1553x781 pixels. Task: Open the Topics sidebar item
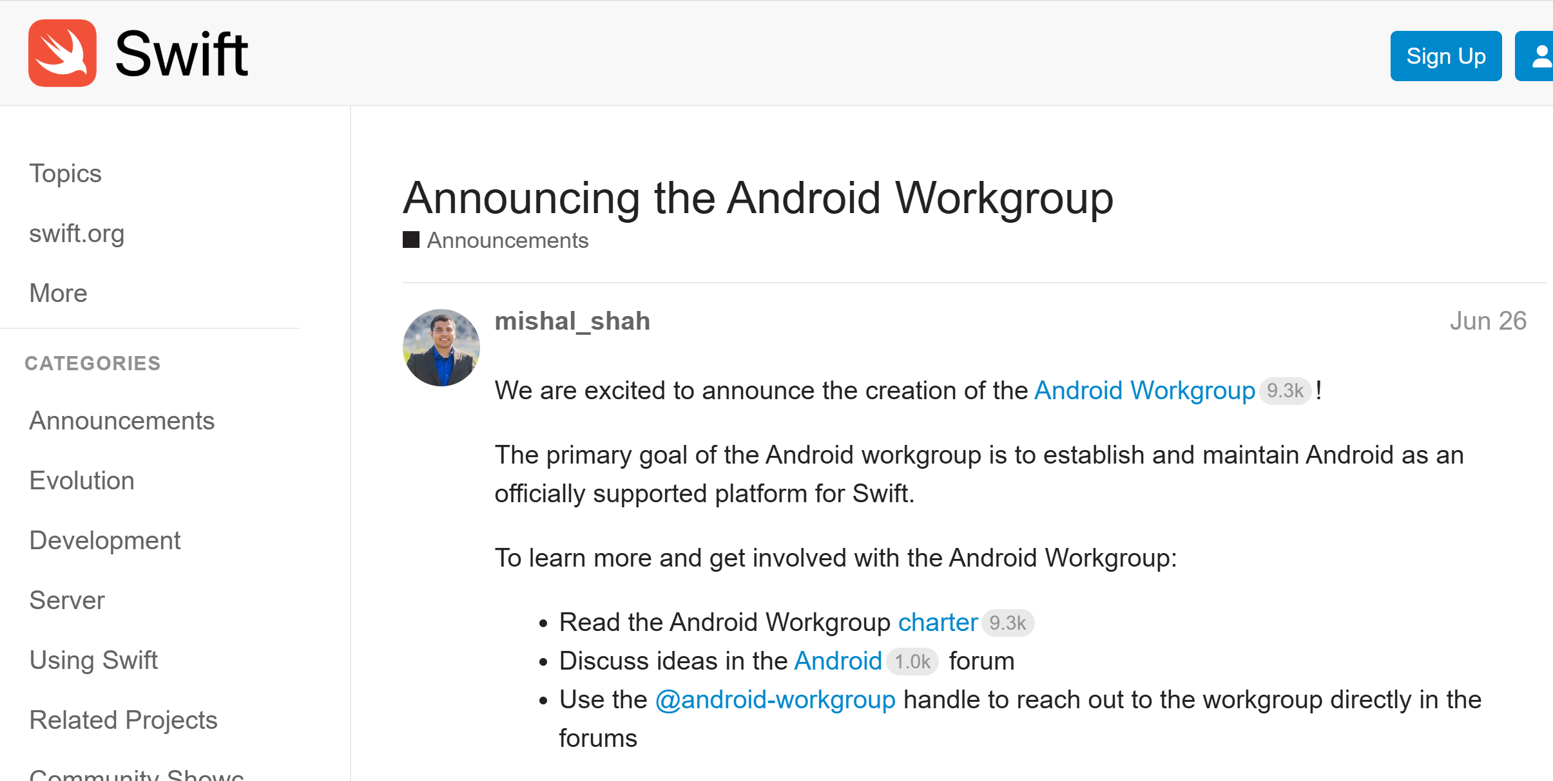pyautogui.click(x=66, y=174)
